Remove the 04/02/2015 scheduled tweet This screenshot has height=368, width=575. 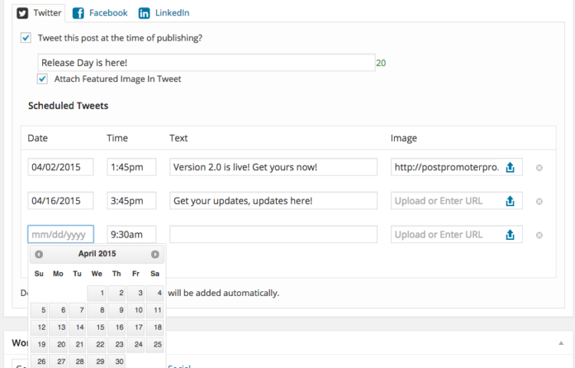point(539,167)
